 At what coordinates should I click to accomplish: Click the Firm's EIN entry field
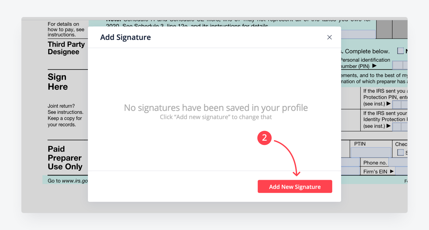click(401, 171)
